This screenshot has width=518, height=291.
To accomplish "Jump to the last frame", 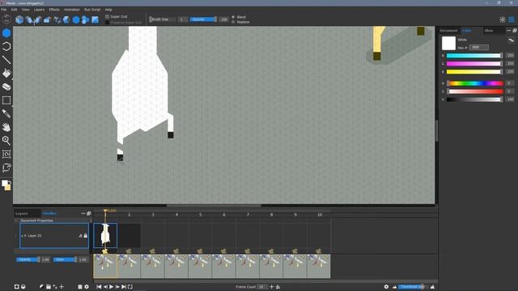I will (x=124, y=287).
